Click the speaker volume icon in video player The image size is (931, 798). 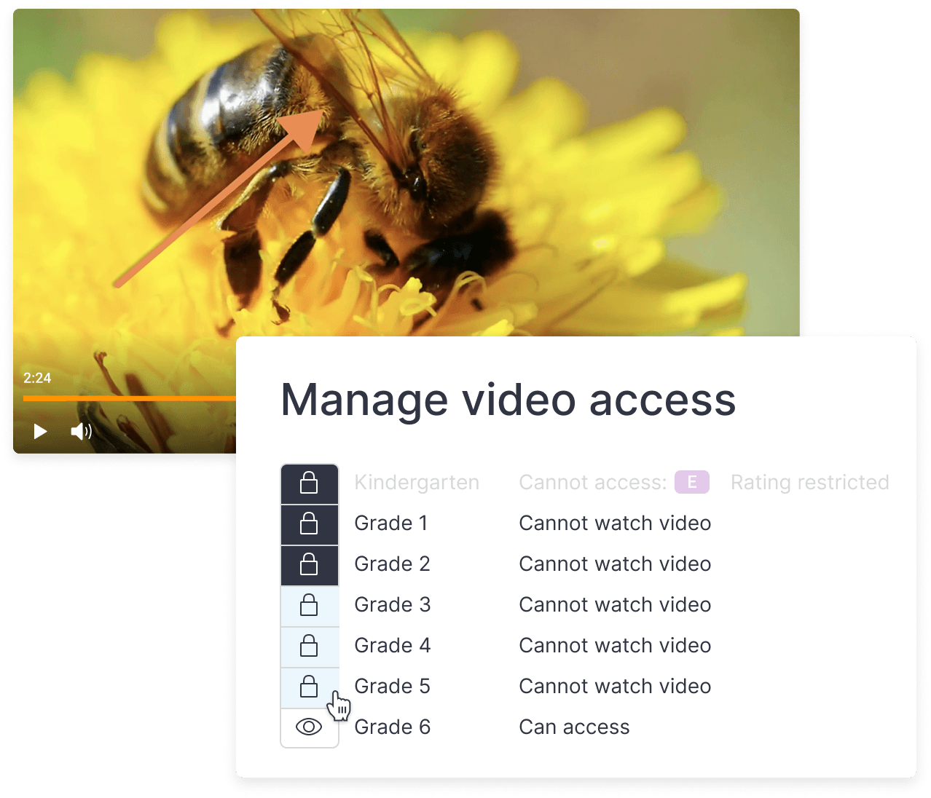click(x=80, y=431)
